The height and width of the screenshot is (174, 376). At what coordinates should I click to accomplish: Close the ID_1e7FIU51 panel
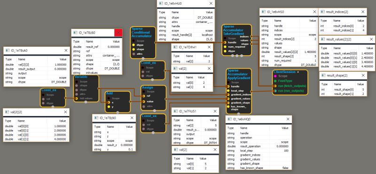(x=215, y=111)
